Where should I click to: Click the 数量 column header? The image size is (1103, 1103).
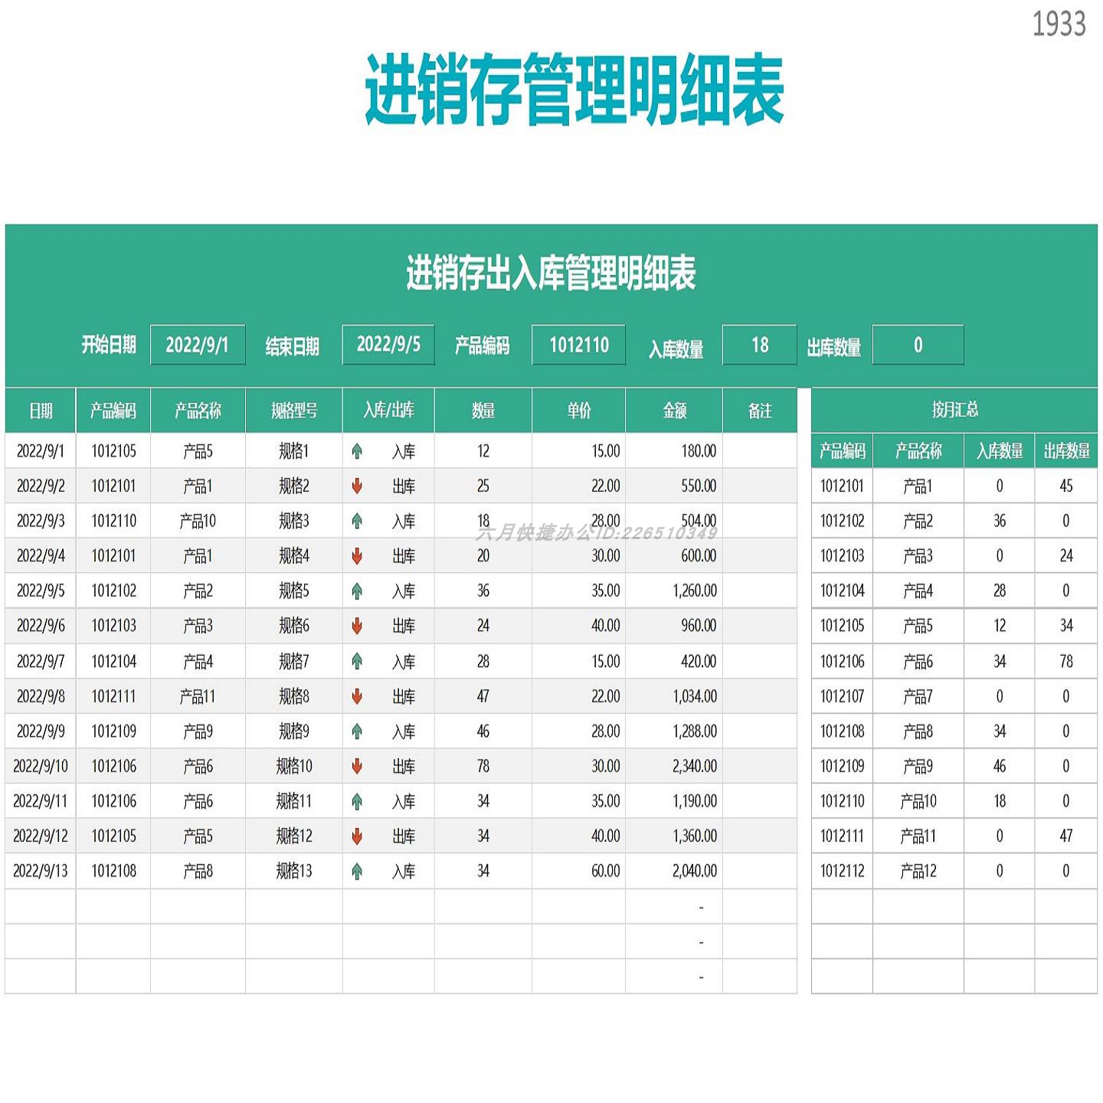point(483,411)
